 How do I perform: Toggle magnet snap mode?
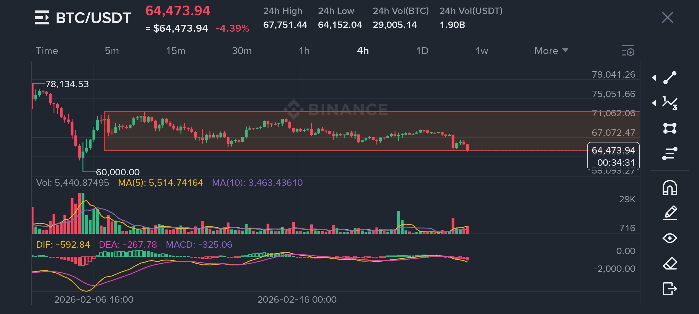click(x=670, y=188)
